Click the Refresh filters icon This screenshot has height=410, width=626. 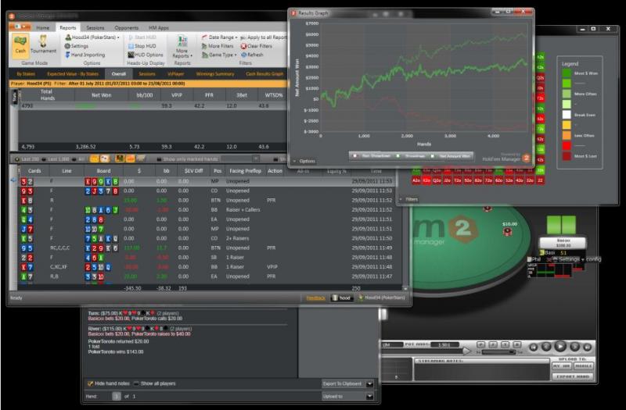[x=243, y=55]
